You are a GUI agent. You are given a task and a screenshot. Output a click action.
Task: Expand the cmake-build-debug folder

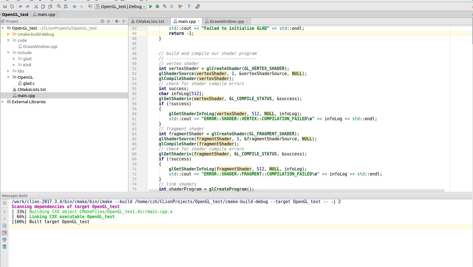pos(8,34)
